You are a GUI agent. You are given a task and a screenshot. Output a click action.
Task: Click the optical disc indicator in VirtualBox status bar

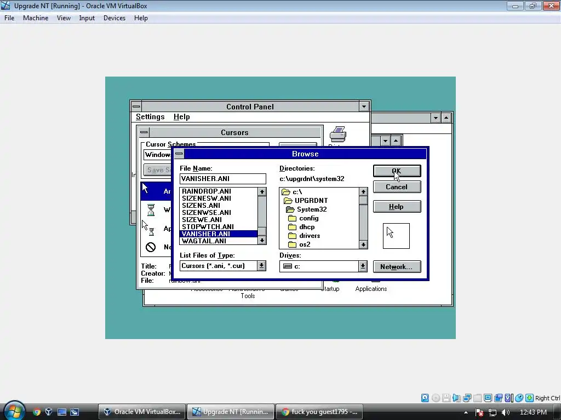click(x=436, y=398)
